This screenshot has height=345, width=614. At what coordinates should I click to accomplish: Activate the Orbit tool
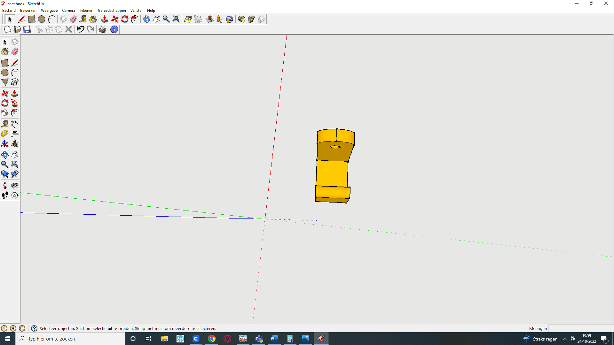coord(5,155)
